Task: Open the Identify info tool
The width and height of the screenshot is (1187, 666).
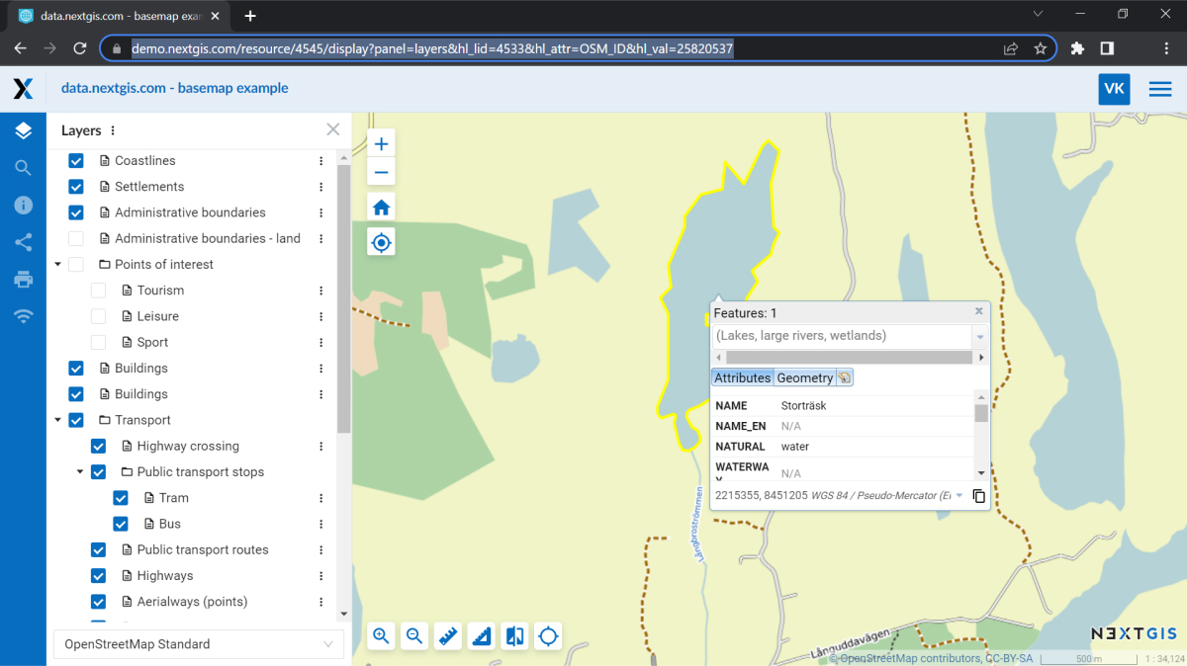Action: point(23,205)
